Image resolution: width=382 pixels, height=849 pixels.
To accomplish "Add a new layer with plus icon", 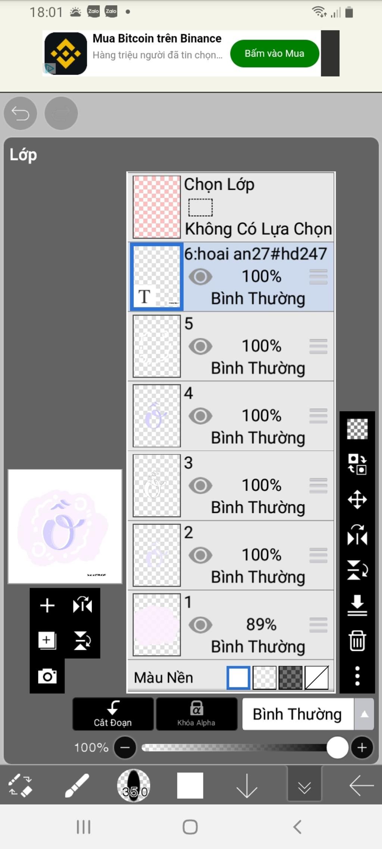I will pyautogui.click(x=47, y=605).
